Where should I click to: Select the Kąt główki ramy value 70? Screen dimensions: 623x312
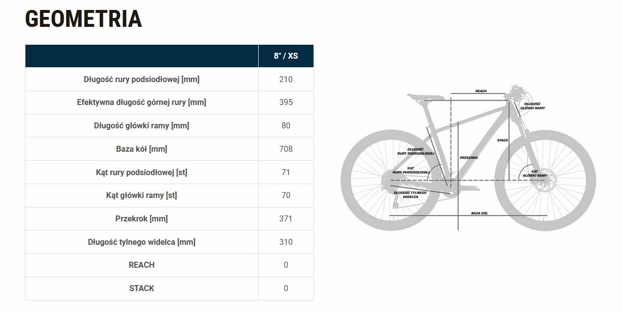coord(286,195)
